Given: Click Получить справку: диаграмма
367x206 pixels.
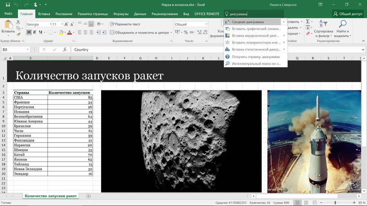Looking at the screenshot, I should 256,57.
